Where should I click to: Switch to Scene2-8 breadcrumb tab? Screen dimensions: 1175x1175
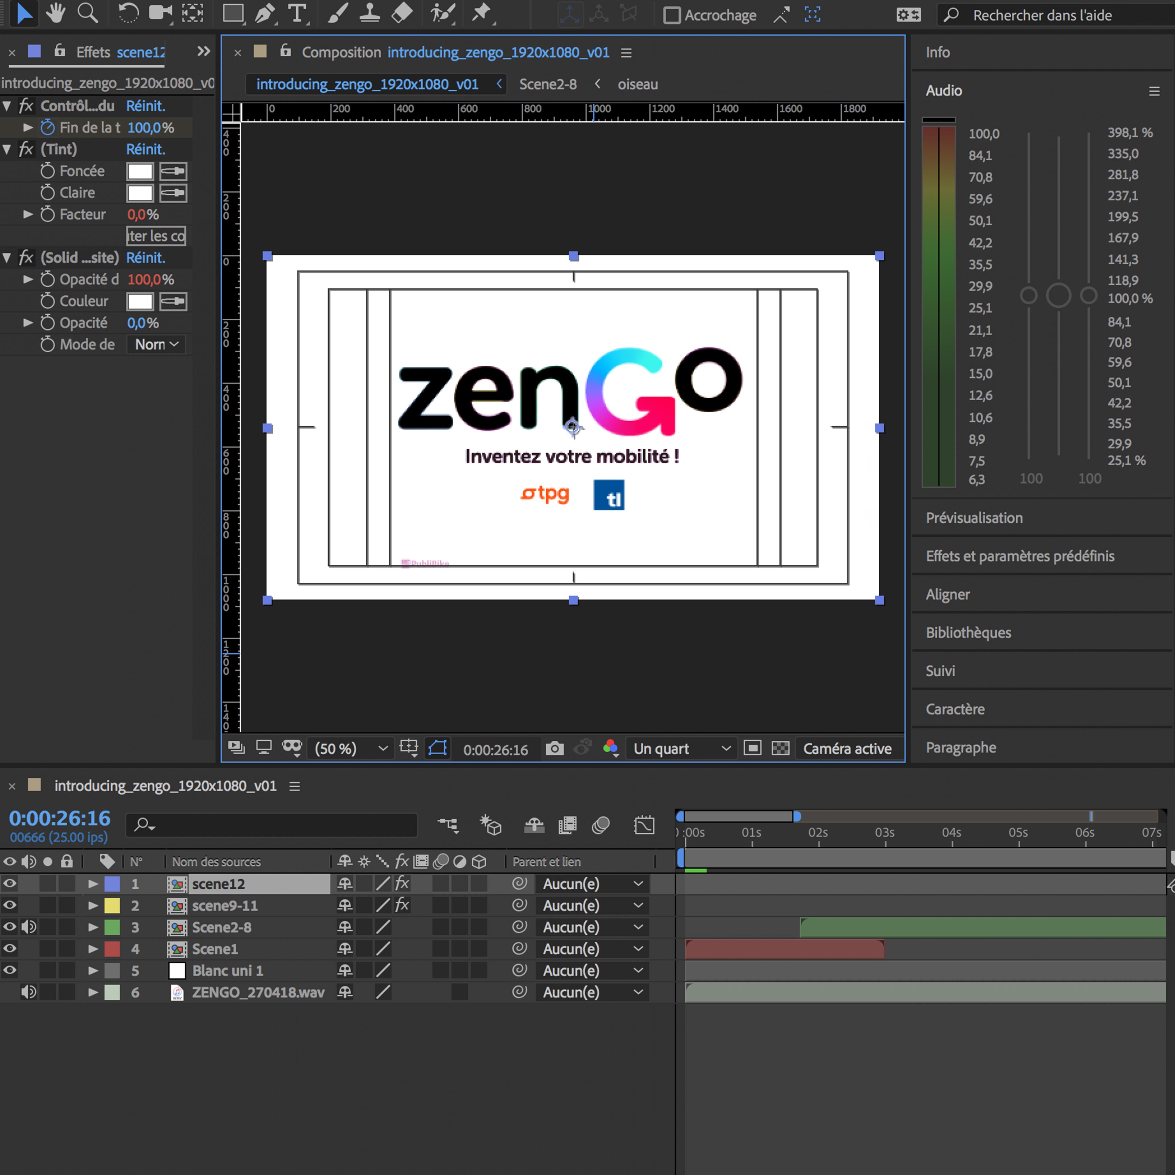click(x=547, y=85)
